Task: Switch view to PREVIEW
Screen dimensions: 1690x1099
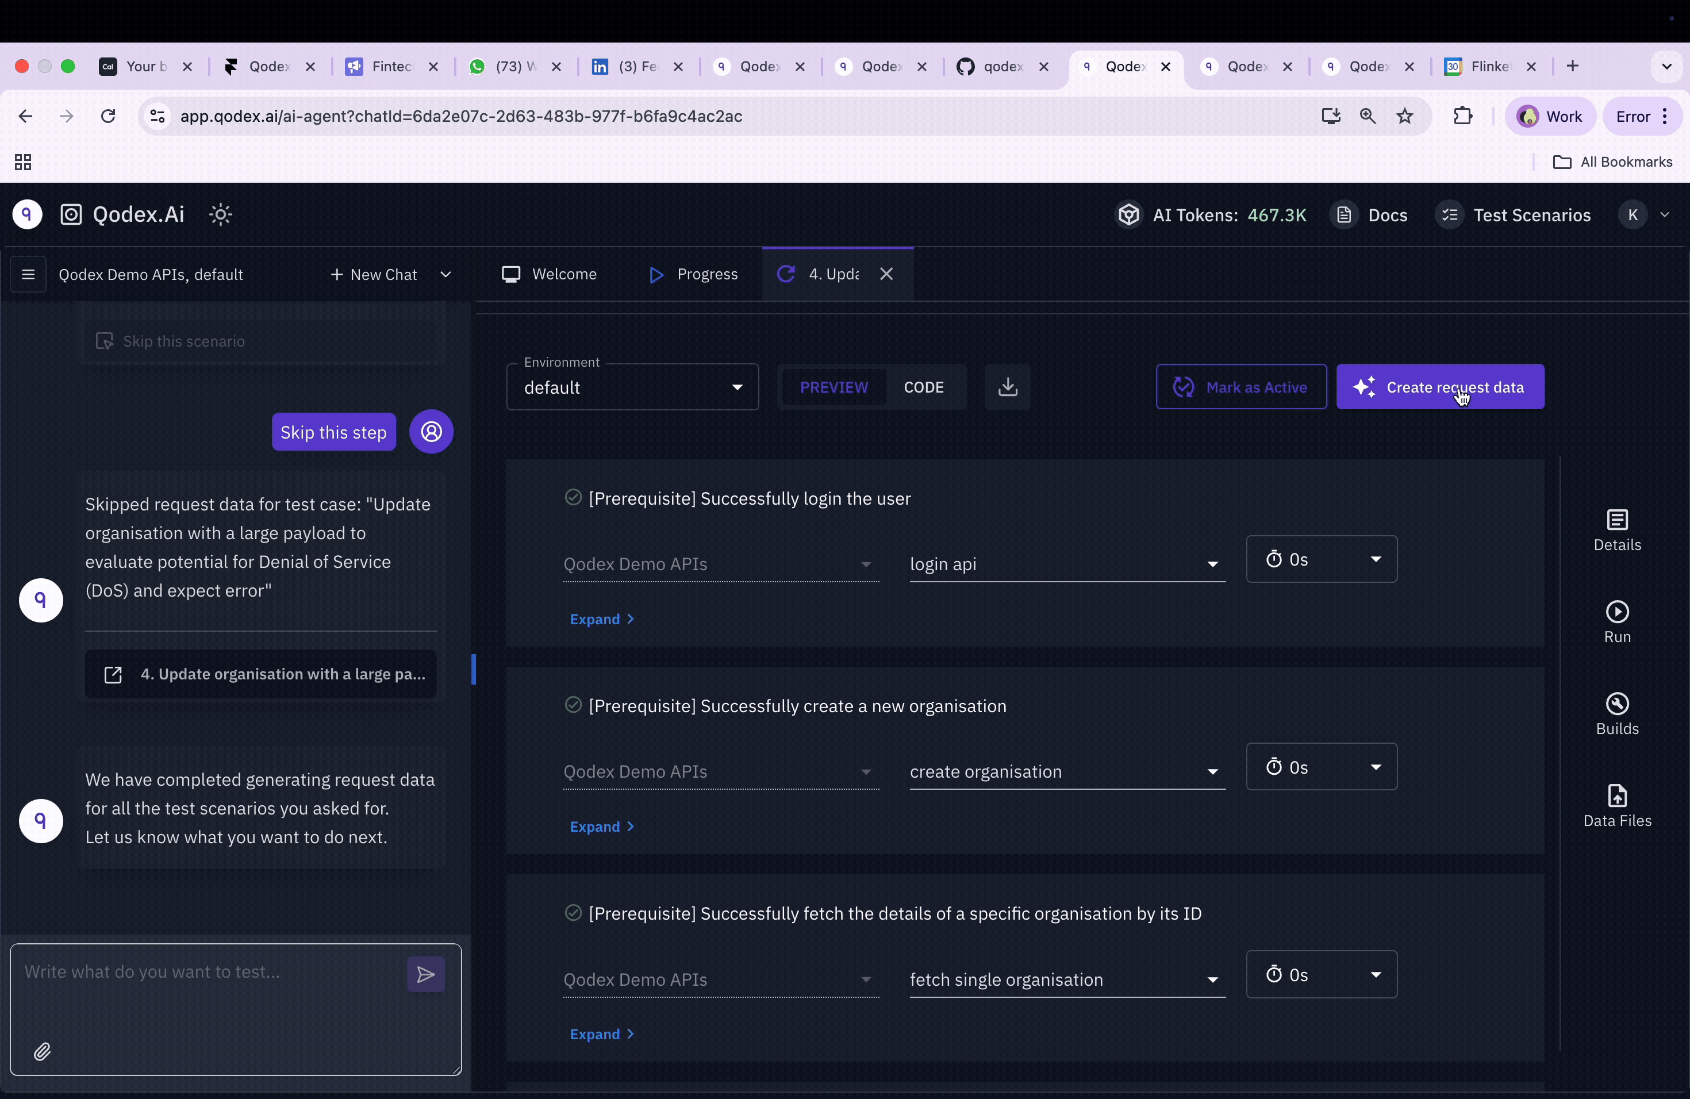Action: (834, 387)
